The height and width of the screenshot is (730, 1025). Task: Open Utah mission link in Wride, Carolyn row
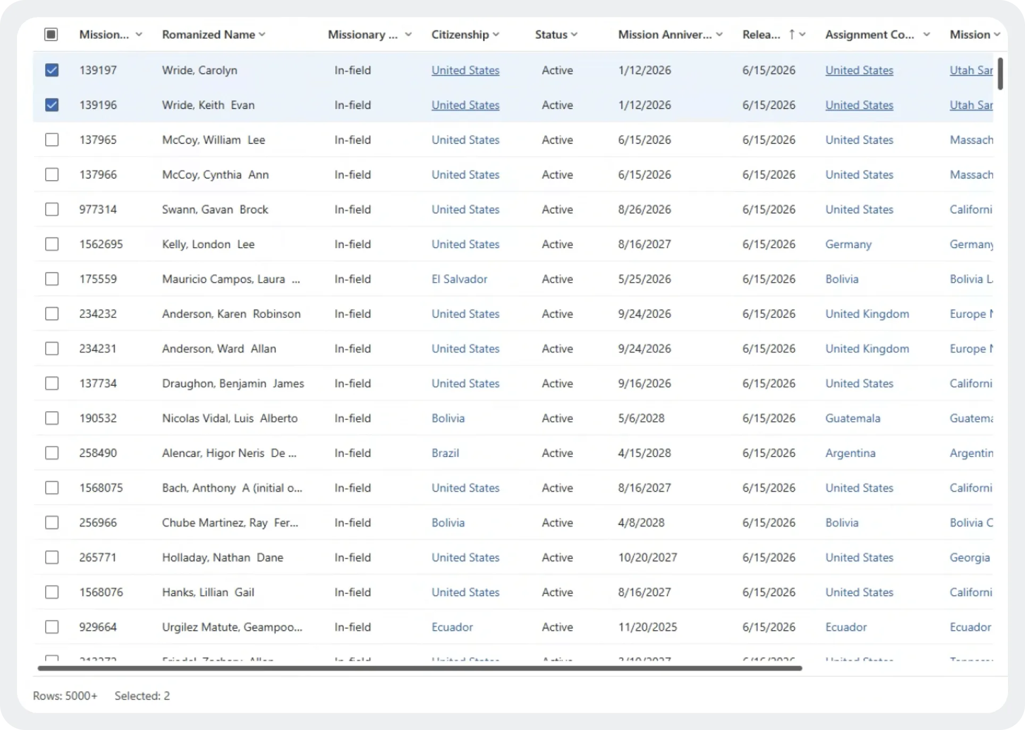point(971,70)
